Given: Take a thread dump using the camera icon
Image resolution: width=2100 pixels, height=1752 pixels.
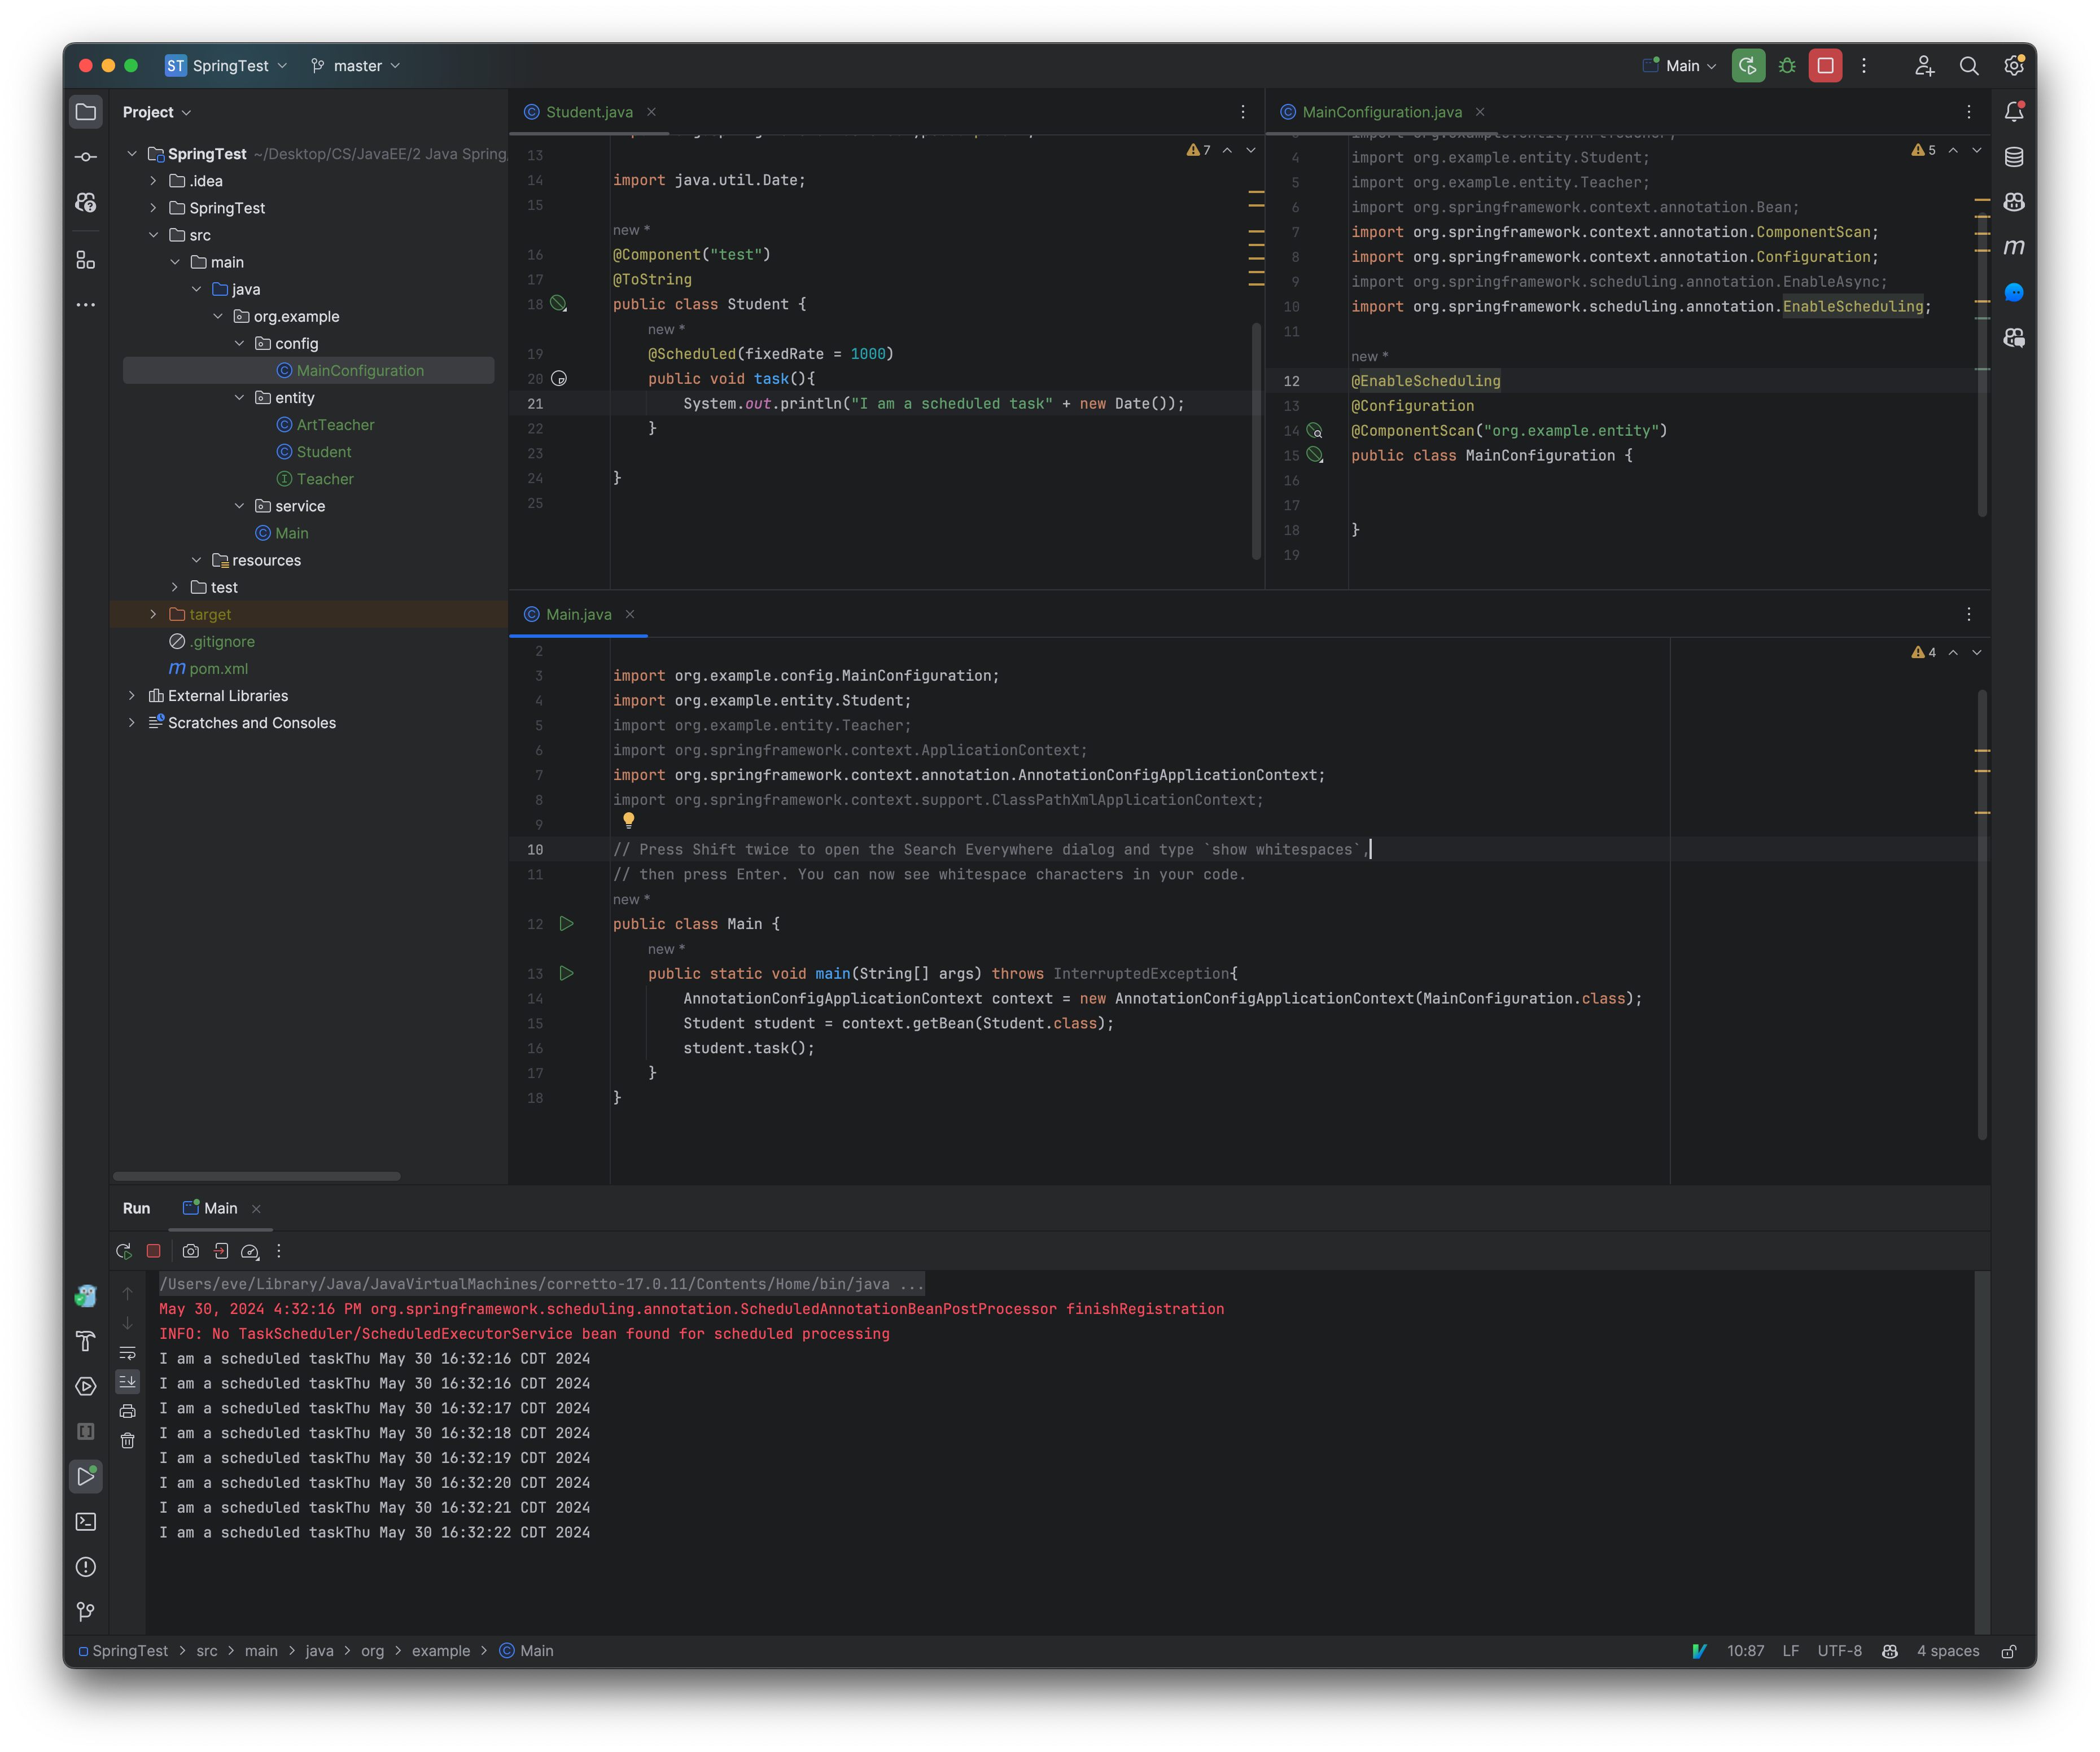Looking at the screenshot, I should pos(190,1252).
